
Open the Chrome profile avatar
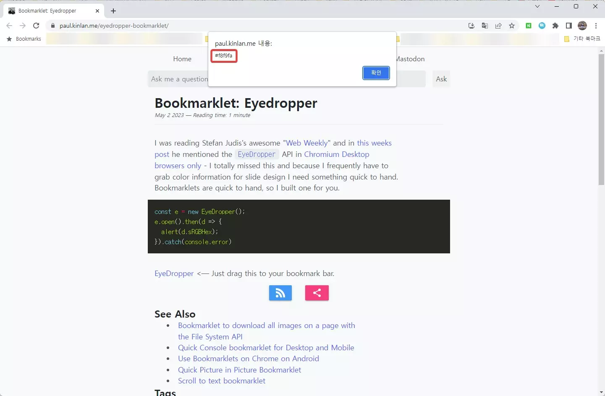(x=582, y=26)
